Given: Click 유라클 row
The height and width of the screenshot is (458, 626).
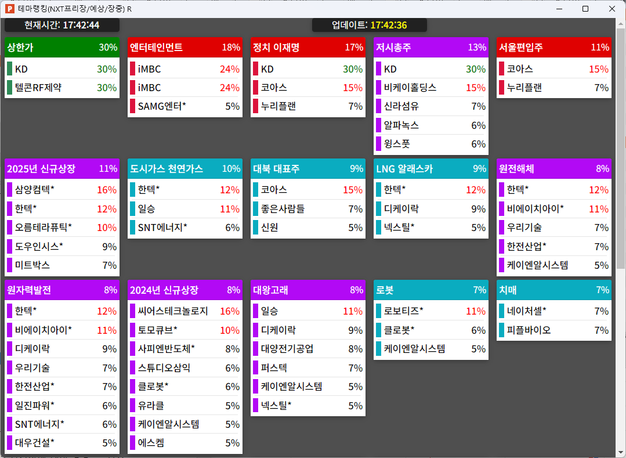Looking at the screenshot, I should (x=185, y=406).
